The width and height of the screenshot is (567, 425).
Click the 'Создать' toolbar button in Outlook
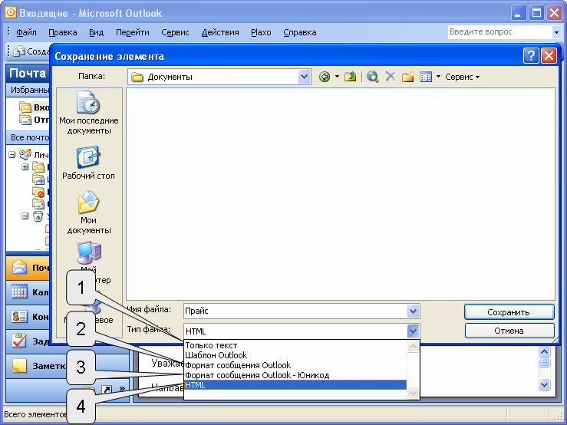[x=31, y=51]
